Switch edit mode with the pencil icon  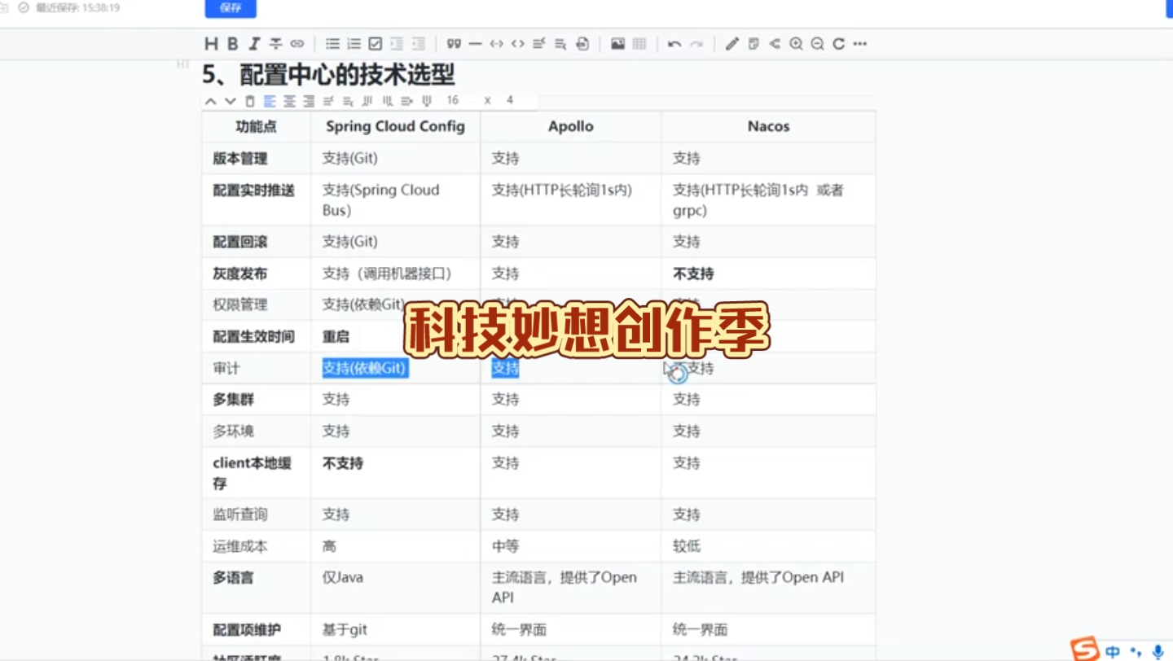(x=731, y=44)
